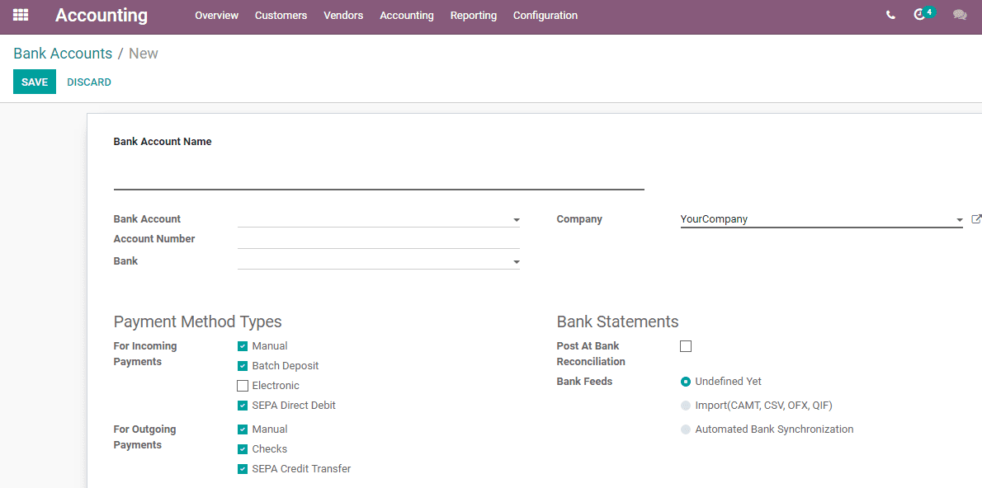Open the Configuration menu

click(x=545, y=15)
